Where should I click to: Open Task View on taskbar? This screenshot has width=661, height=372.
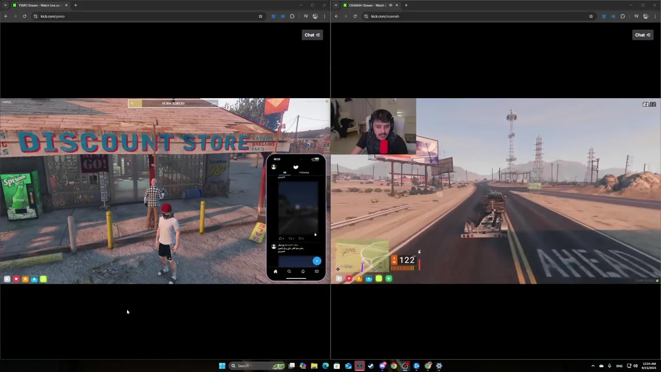292,366
